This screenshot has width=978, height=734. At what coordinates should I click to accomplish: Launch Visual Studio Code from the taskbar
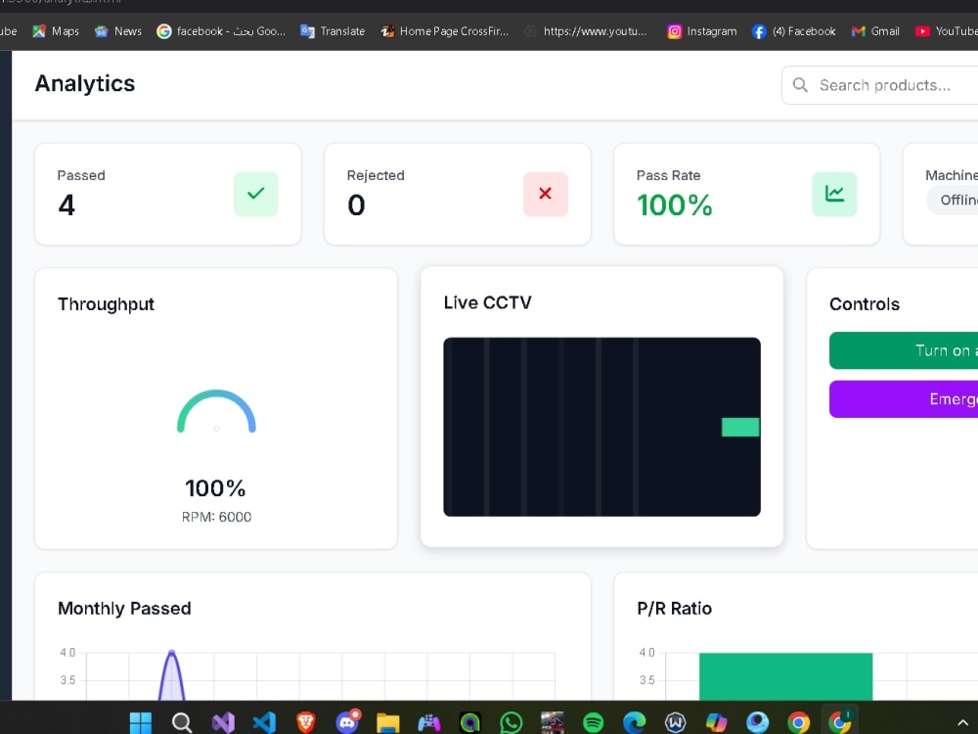click(264, 722)
